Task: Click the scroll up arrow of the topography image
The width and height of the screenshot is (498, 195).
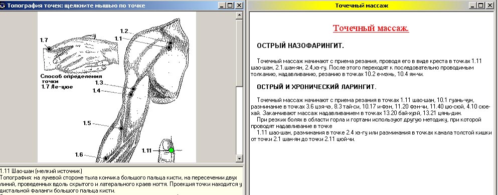Action: pos(240,15)
